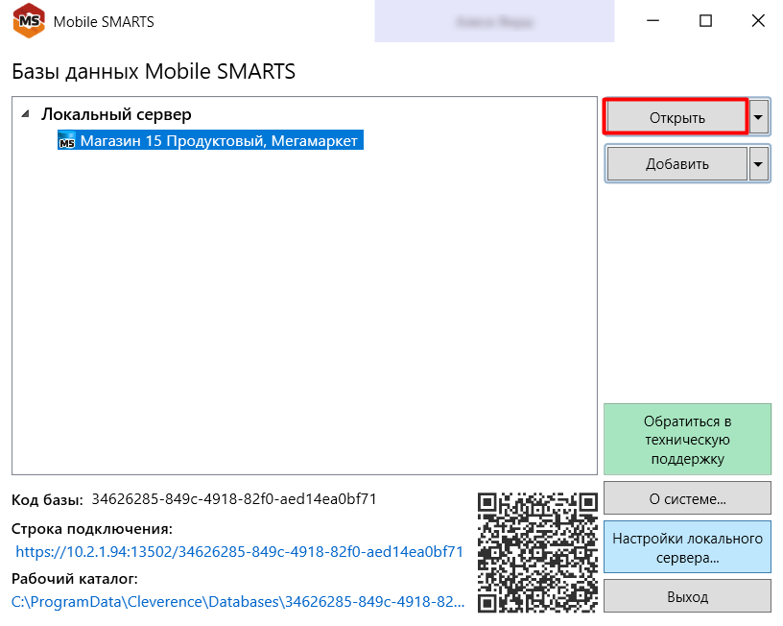
Task: Open the О системе... dialog
Action: tap(687, 499)
